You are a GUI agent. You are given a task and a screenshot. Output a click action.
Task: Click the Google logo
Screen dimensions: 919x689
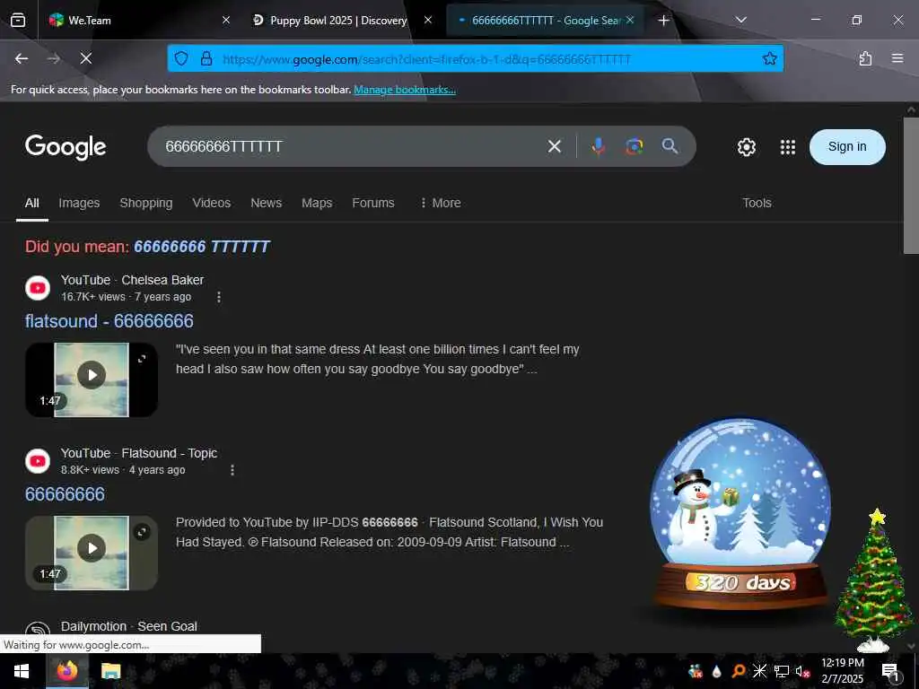[66, 146]
